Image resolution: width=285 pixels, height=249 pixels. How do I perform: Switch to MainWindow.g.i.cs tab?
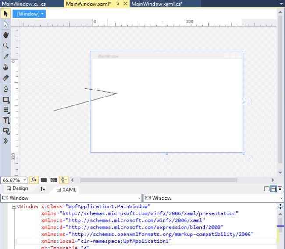point(24,4)
